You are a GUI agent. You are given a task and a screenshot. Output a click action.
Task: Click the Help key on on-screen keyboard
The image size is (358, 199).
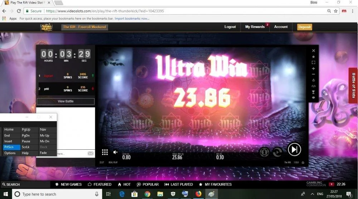pos(29,153)
